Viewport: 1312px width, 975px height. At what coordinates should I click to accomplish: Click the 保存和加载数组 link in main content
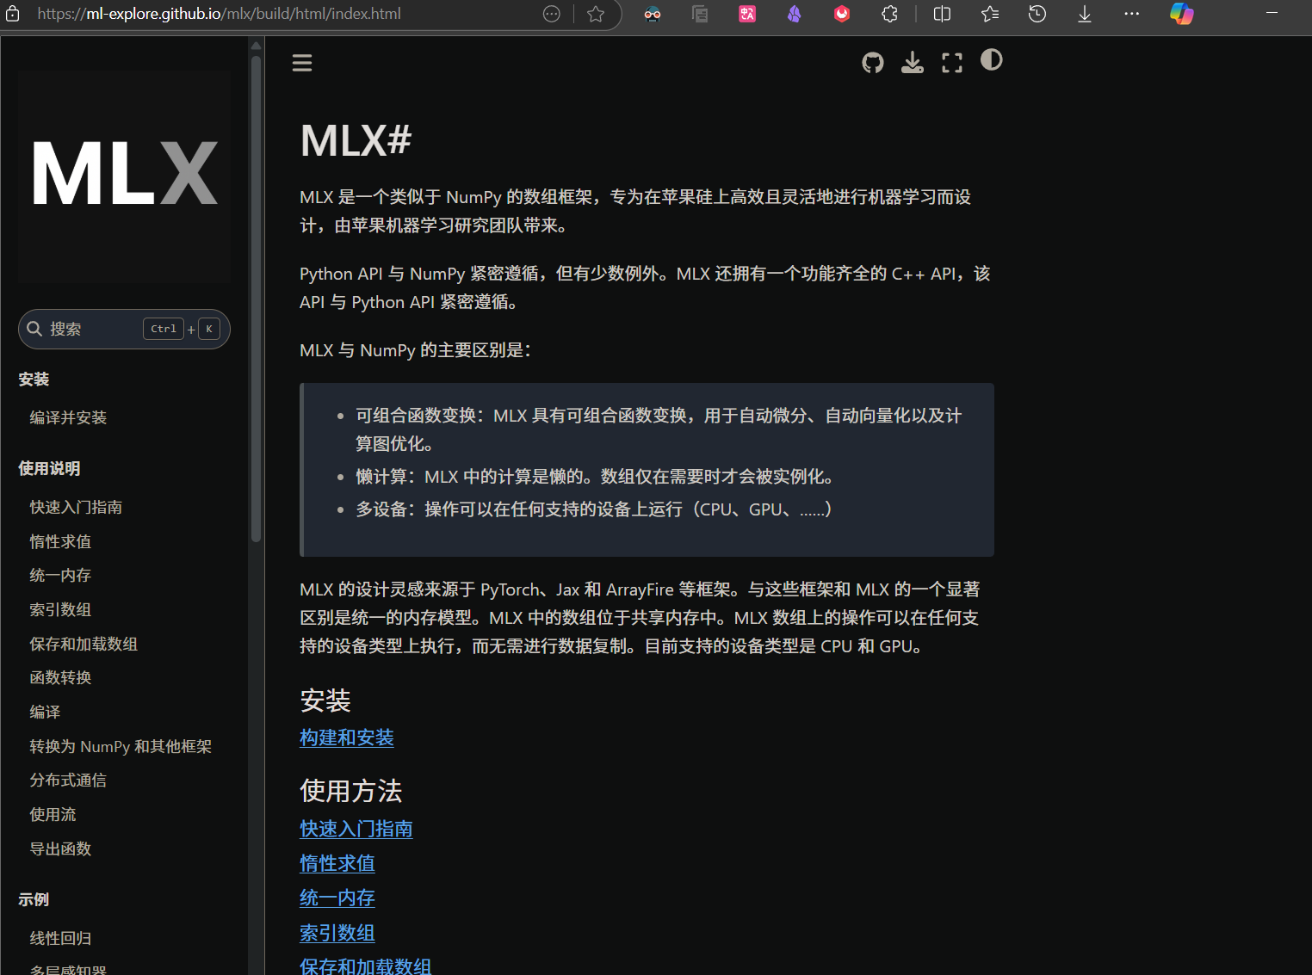point(366,966)
